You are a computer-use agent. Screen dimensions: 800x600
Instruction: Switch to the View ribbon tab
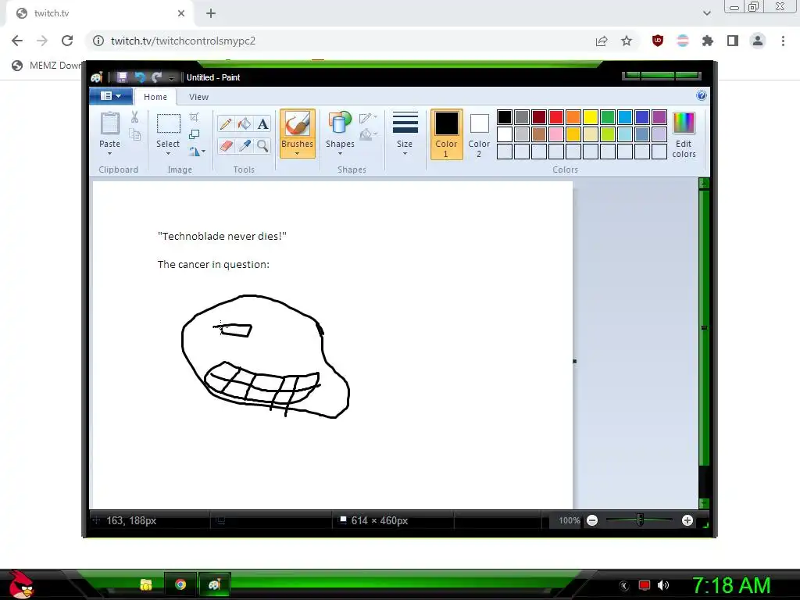(198, 97)
